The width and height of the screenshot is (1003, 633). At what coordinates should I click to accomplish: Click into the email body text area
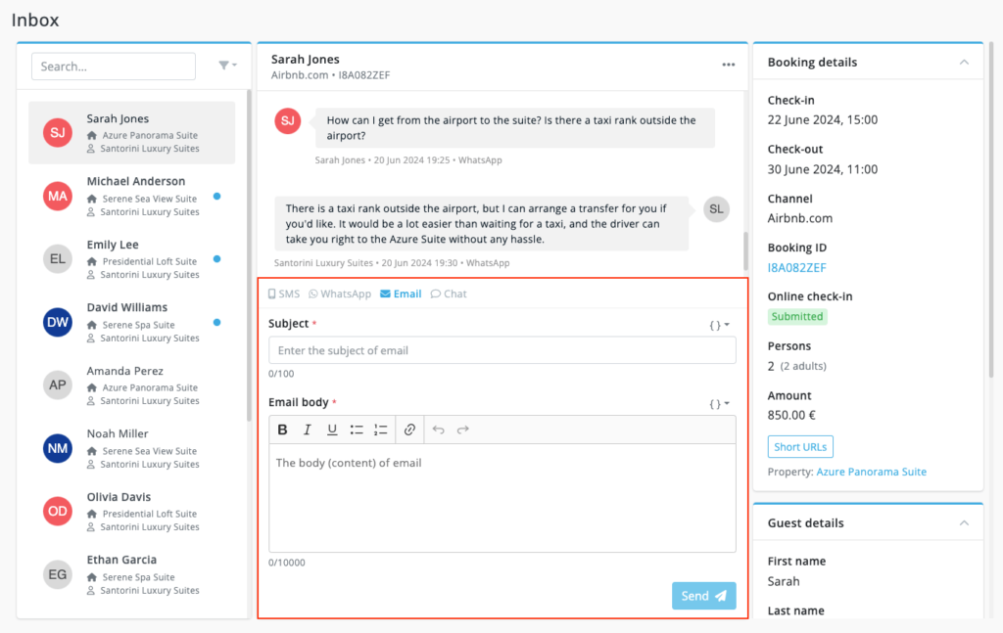pos(502,498)
